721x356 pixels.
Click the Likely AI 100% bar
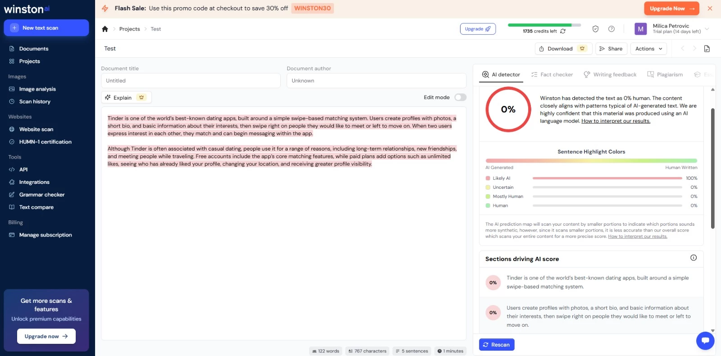coord(607,178)
